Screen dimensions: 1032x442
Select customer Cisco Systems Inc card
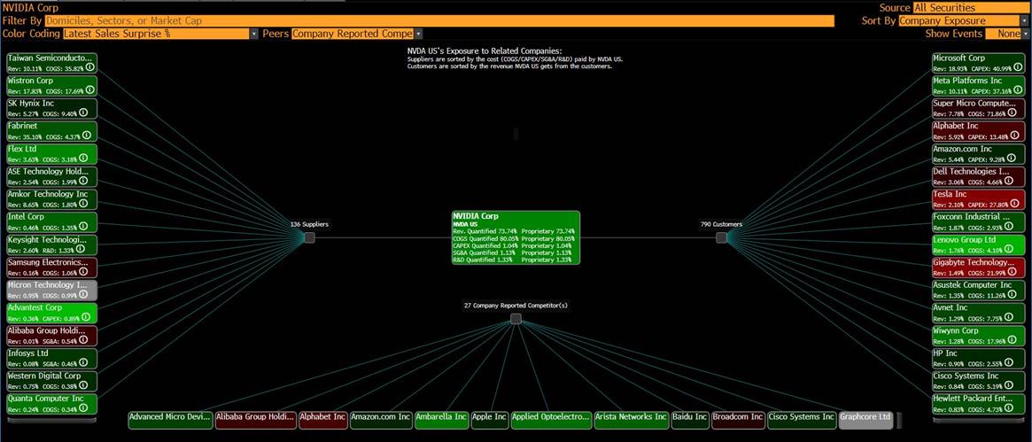(979, 381)
